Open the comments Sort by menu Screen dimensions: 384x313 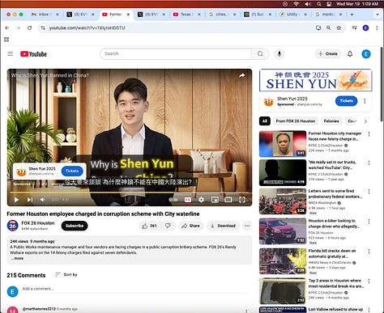coord(66,275)
